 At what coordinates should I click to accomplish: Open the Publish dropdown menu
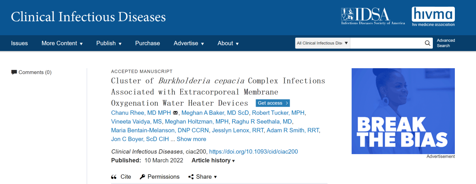[109, 43]
